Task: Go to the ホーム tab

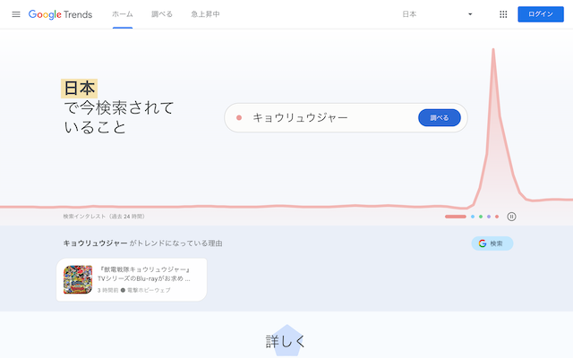Action: pos(123,14)
